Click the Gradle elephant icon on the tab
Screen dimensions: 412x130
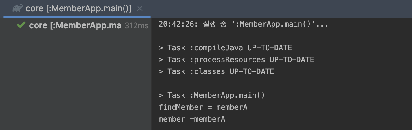(17, 8)
